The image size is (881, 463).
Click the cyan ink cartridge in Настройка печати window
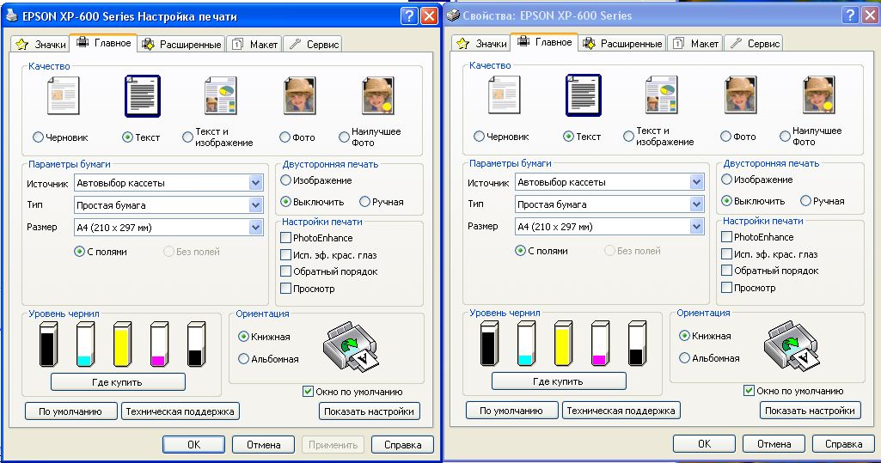click(x=85, y=344)
